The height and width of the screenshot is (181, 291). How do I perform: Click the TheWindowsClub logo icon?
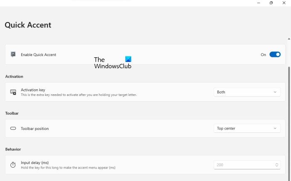pyautogui.click(x=128, y=59)
